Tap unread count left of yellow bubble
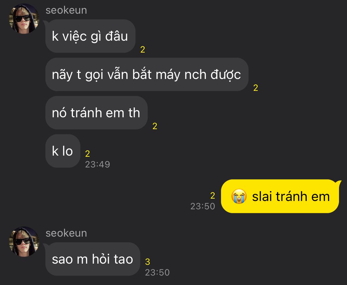 pyautogui.click(x=213, y=196)
